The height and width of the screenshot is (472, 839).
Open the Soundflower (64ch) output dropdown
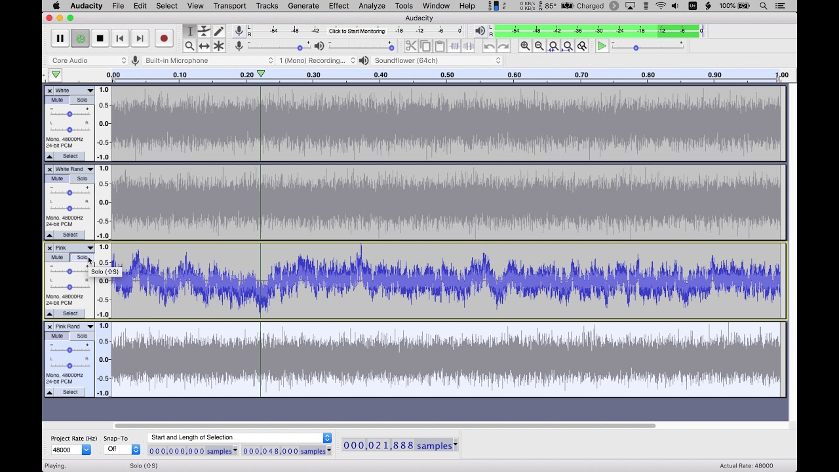click(x=437, y=60)
